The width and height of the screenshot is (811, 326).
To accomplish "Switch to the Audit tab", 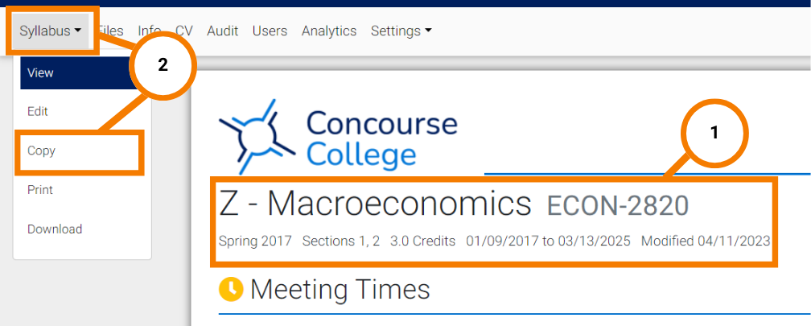I will point(222,31).
